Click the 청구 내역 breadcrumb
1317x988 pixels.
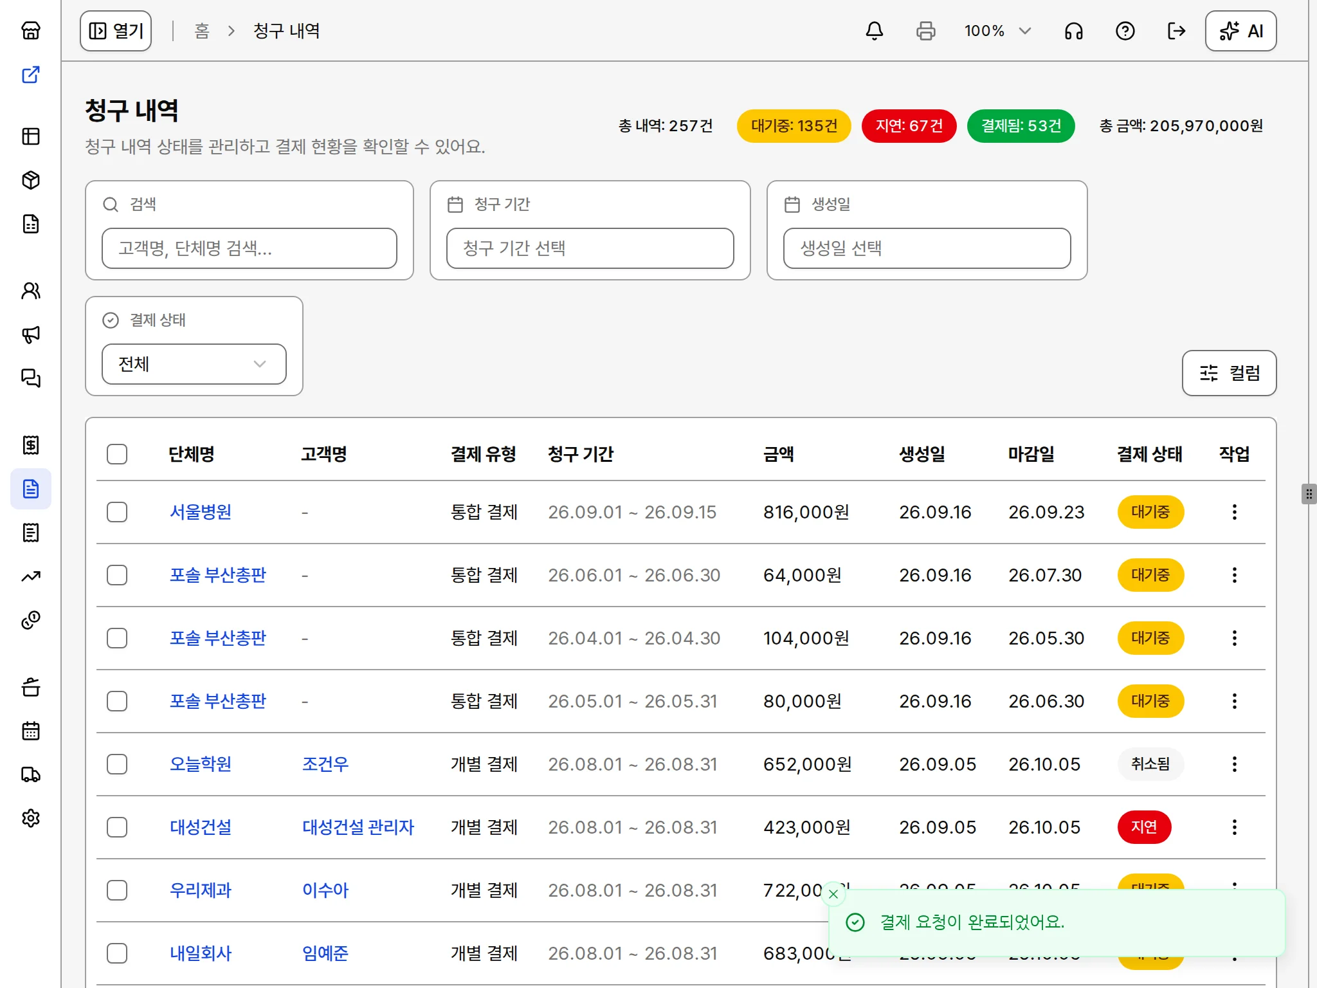coord(287,31)
